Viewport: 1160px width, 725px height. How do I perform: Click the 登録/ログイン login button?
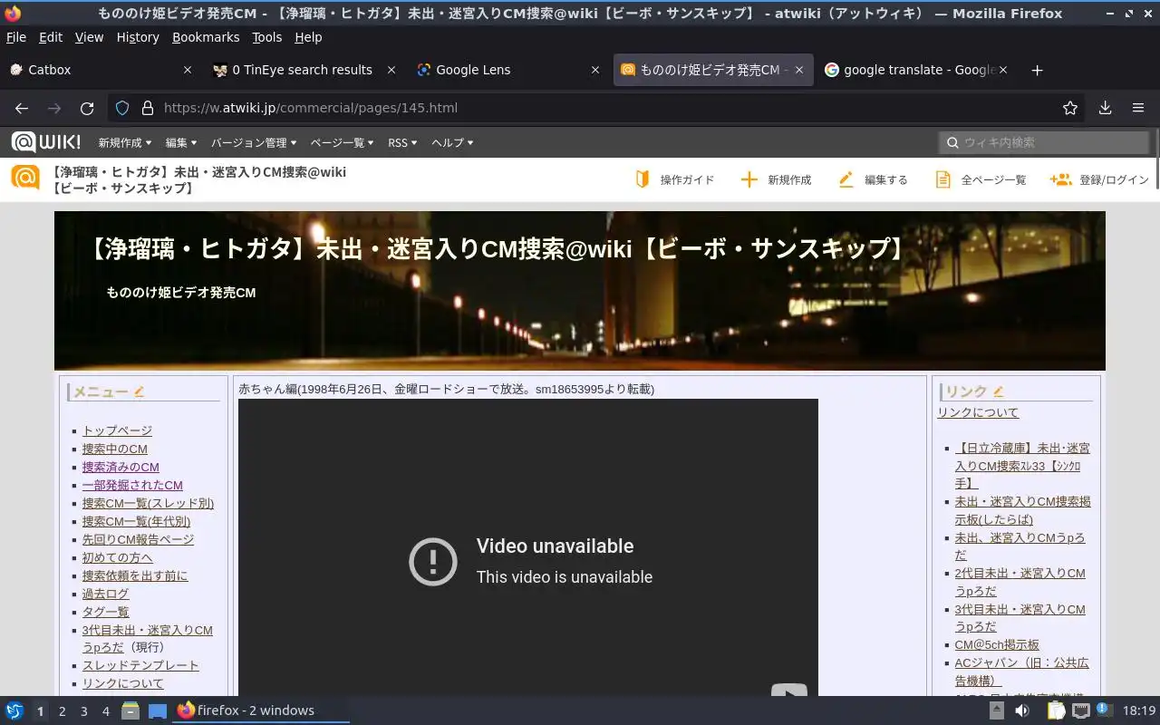pos(1099,179)
